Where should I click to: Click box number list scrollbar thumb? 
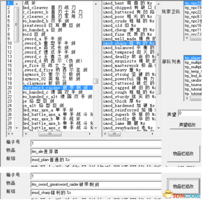[x=17, y=25]
